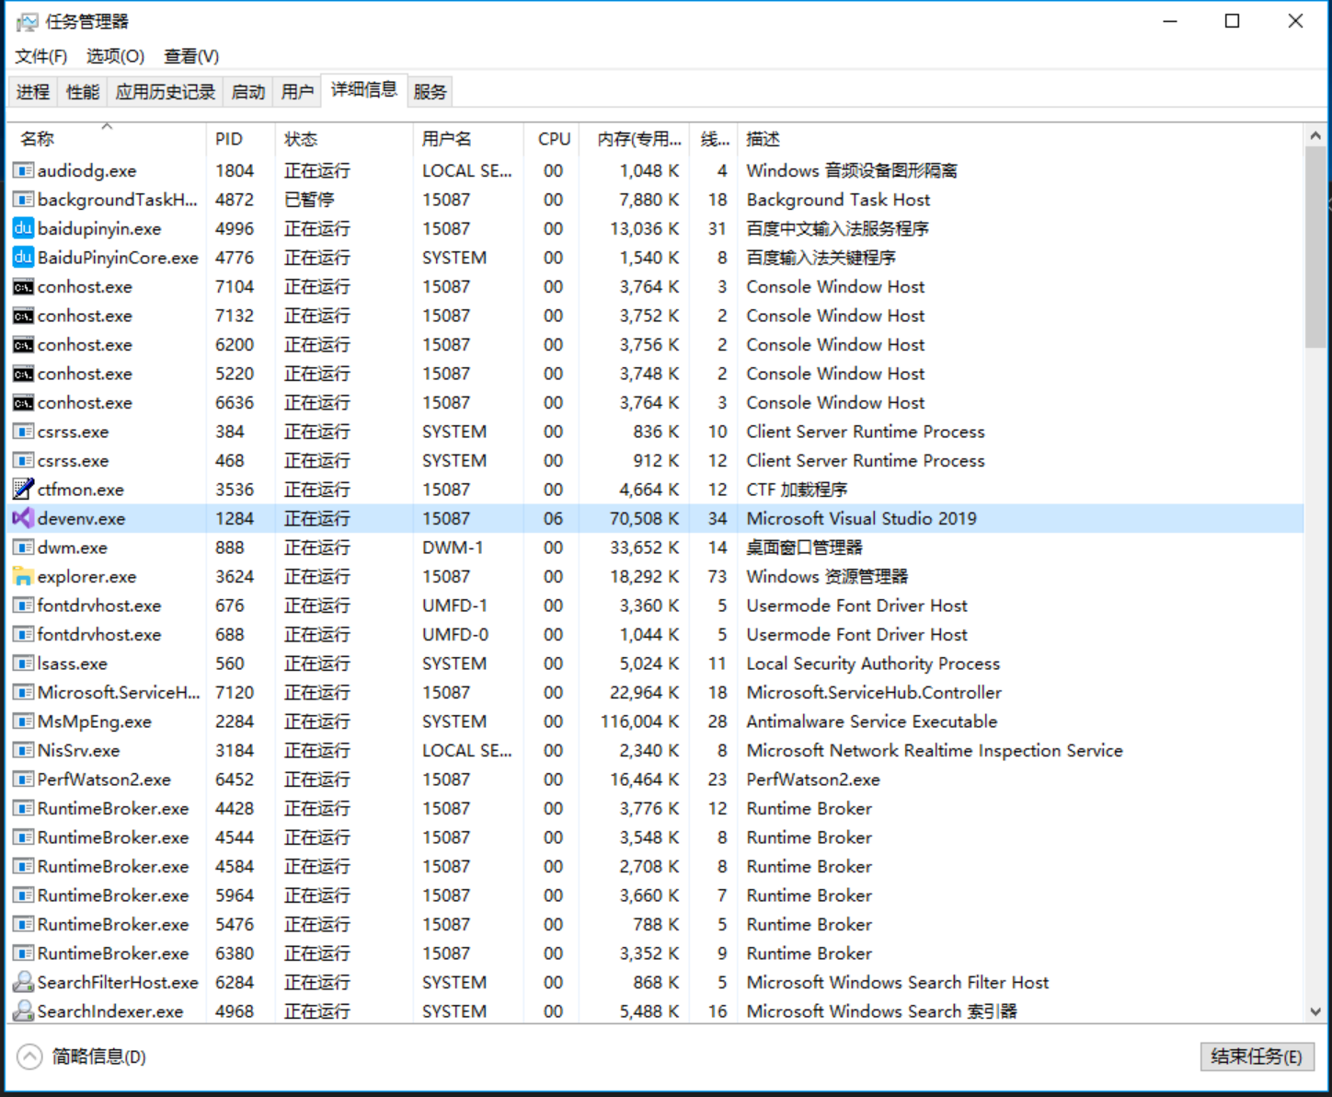
Task: Click the SearchFilterHost.exe icon
Action: coord(23,983)
